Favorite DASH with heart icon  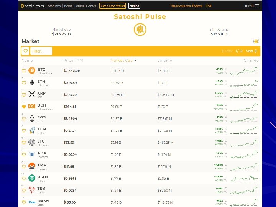coord(24,202)
